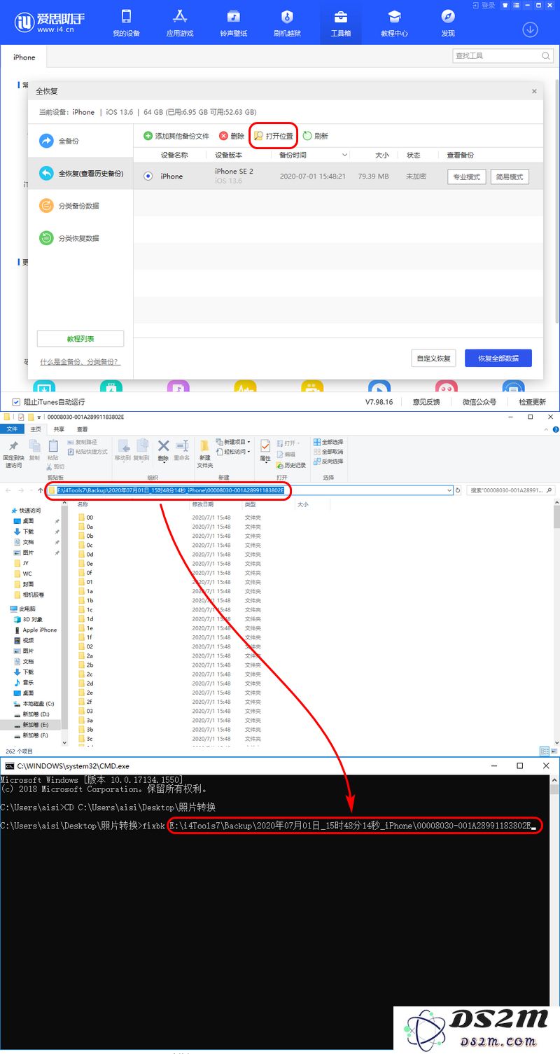Open the 备份时间 column sort dropdown
Image resolution: width=560 pixels, height=1054 pixels.
click(x=344, y=155)
